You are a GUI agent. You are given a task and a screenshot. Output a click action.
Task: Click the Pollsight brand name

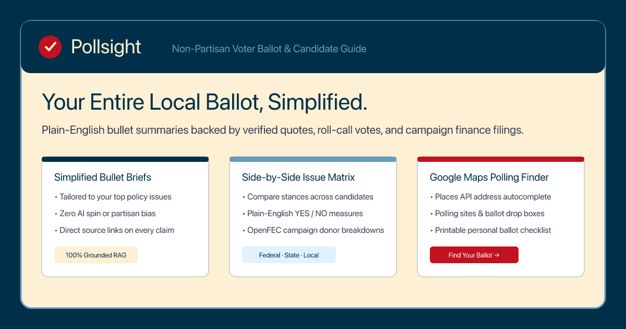(x=106, y=47)
